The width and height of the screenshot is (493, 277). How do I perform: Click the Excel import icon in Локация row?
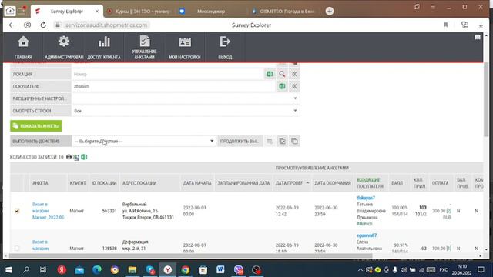tap(270, 74)
